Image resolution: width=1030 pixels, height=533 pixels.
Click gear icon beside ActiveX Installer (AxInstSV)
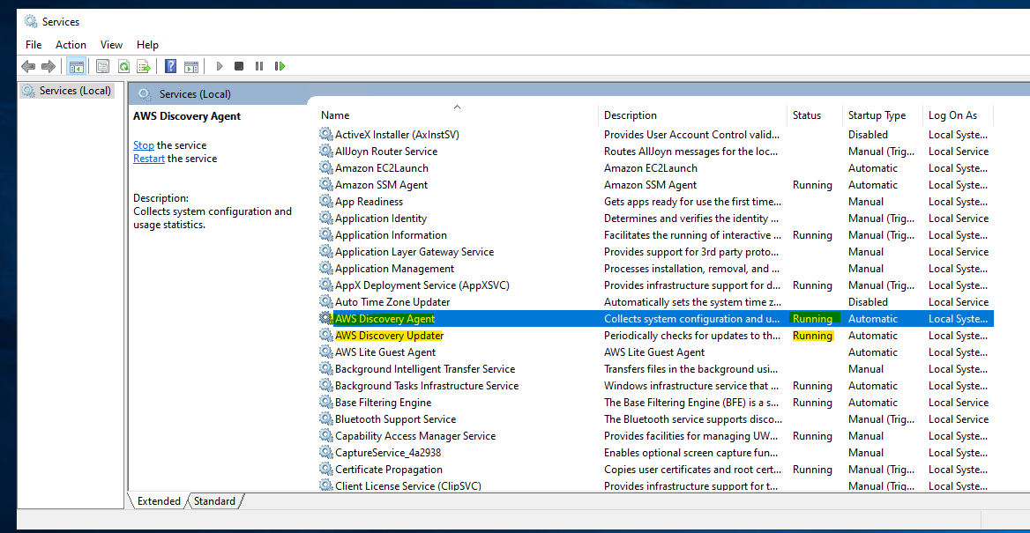325,135
